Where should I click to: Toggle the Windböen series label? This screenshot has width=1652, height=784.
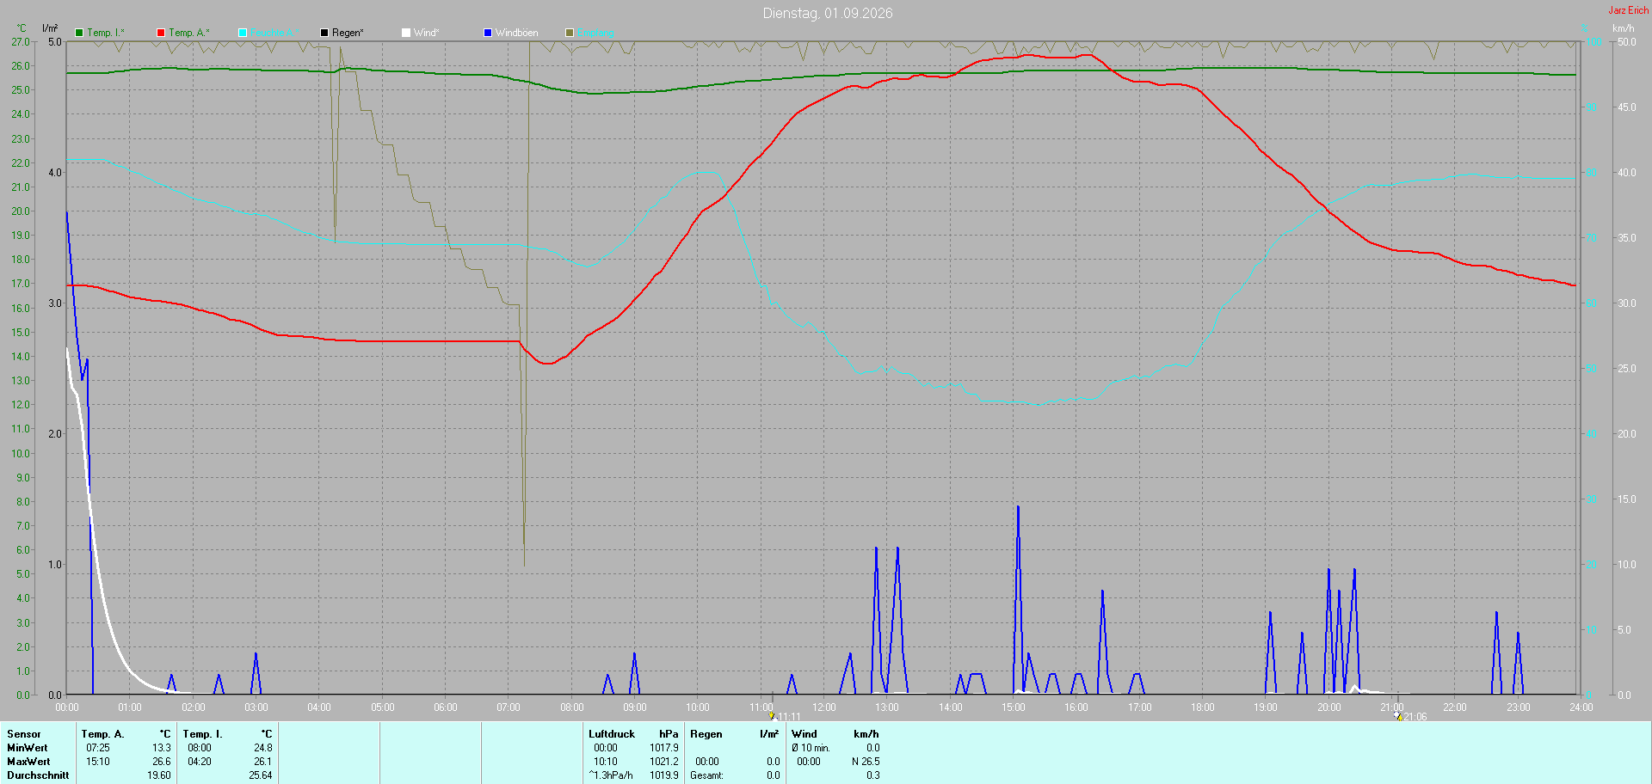pos(517,33)
